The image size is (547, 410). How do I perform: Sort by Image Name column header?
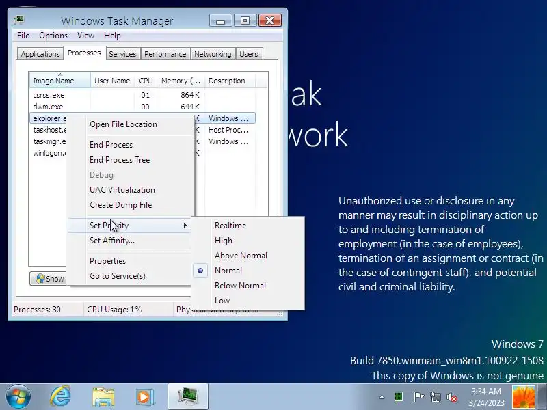coord(60,81)
